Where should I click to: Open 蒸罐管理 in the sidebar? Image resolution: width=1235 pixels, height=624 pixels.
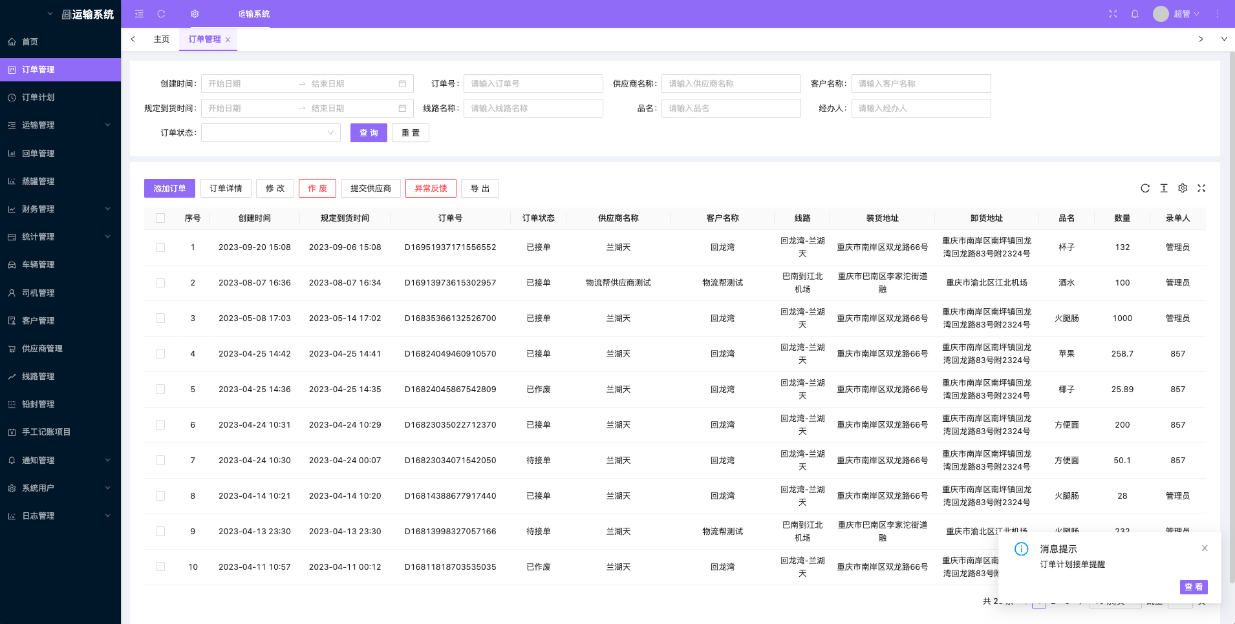(60, 181)
